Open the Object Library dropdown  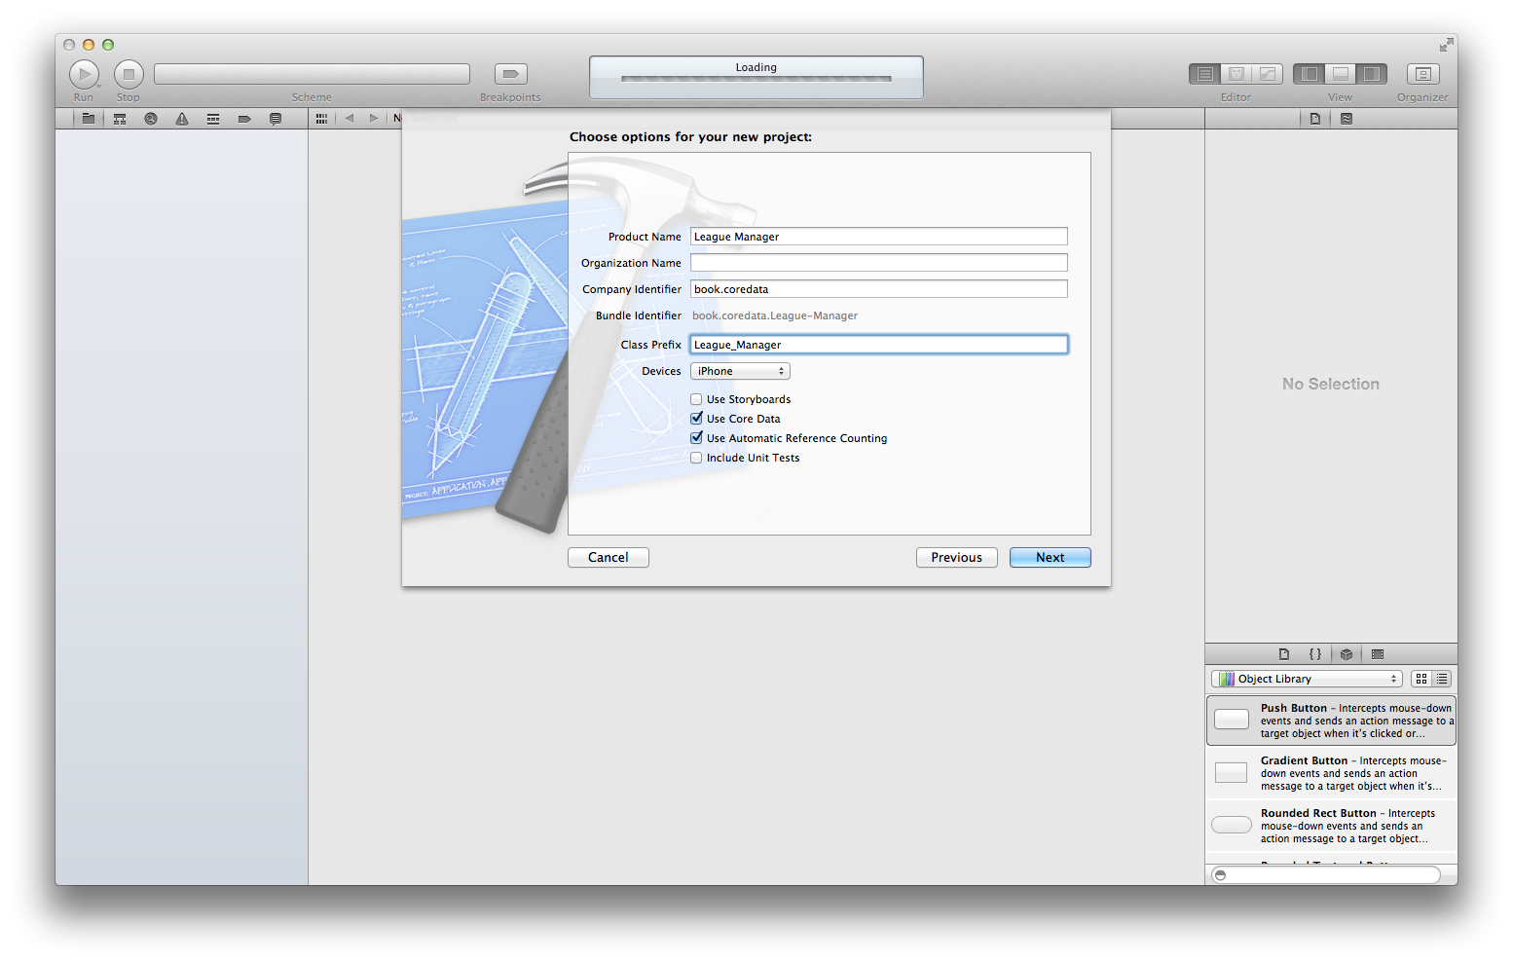coord(1307,679)
